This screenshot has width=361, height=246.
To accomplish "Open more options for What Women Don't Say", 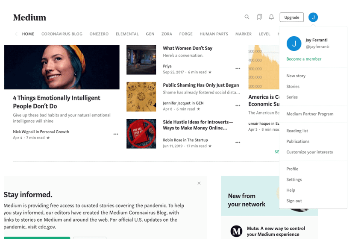I will 238,69.
